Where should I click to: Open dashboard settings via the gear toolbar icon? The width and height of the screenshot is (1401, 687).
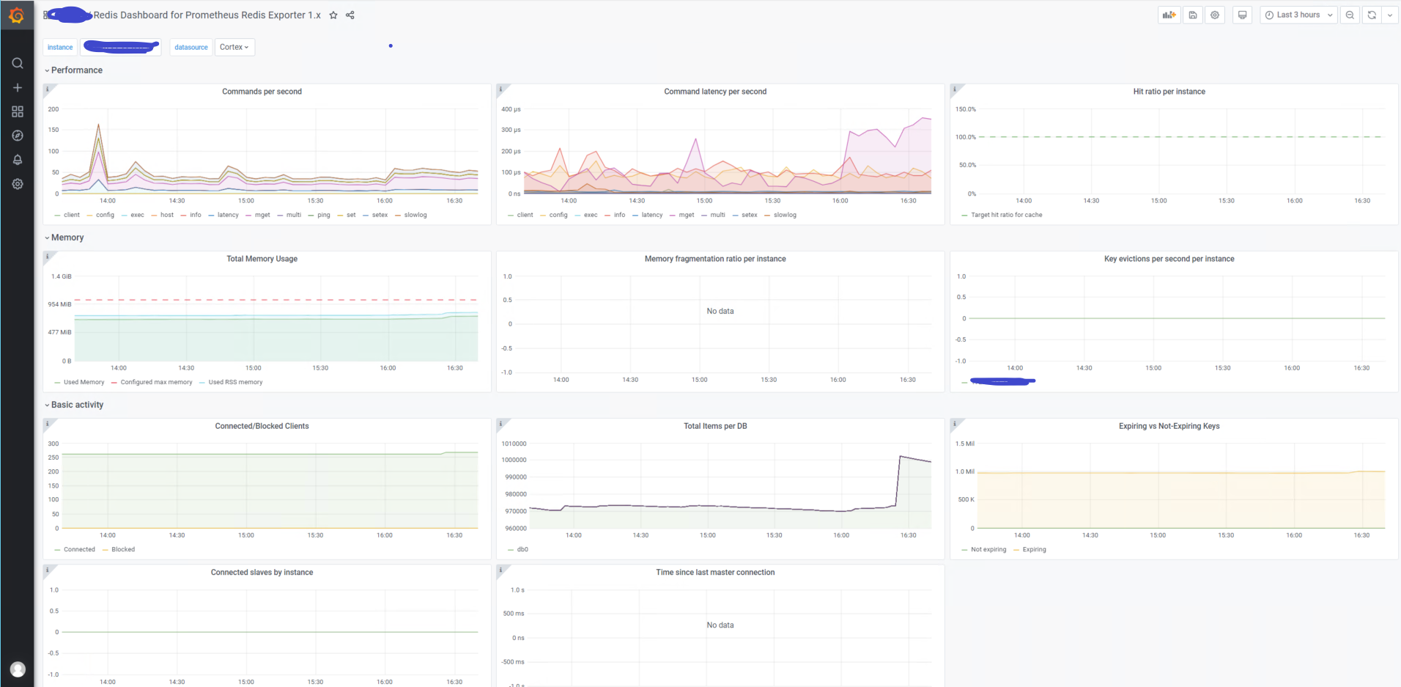tap(1215, 15)
